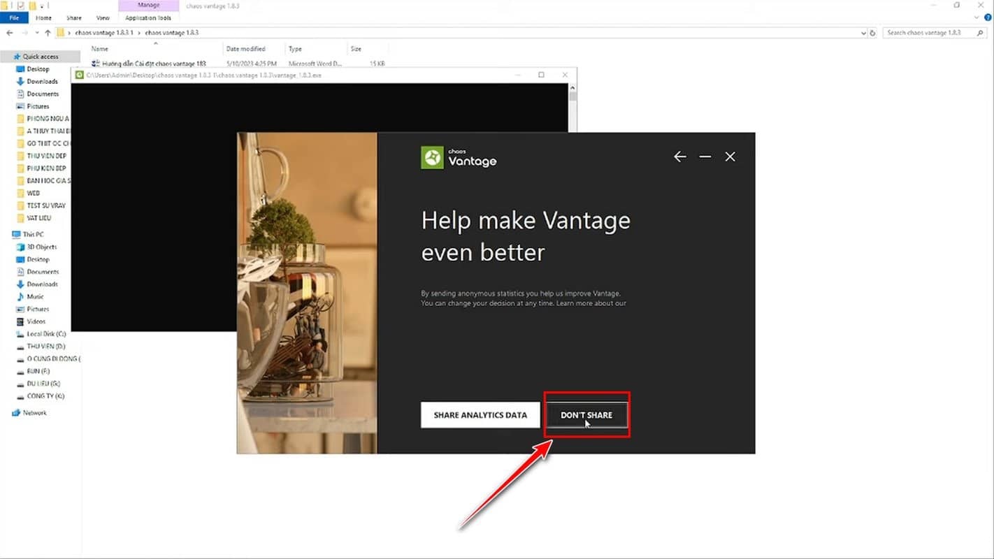Open This PC in navigation pane
Viewport: 994px width, 559px height.
coord(33,235)
